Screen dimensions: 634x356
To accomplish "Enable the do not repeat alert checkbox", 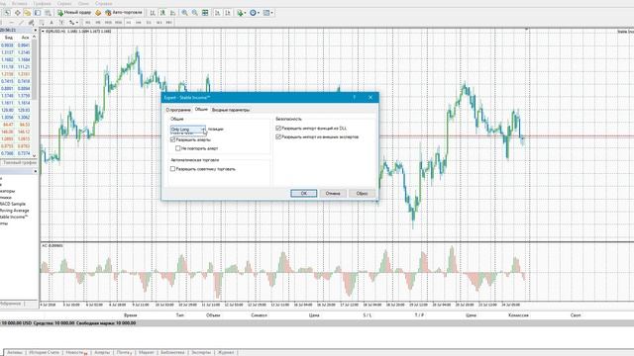I will click(178, 148).
